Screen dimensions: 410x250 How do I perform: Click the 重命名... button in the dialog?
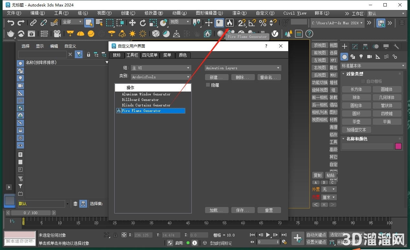[269, 77]
